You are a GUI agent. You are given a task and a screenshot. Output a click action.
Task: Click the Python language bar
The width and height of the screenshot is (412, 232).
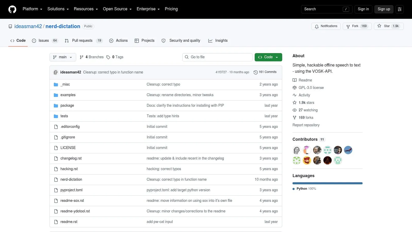[328, 183]
